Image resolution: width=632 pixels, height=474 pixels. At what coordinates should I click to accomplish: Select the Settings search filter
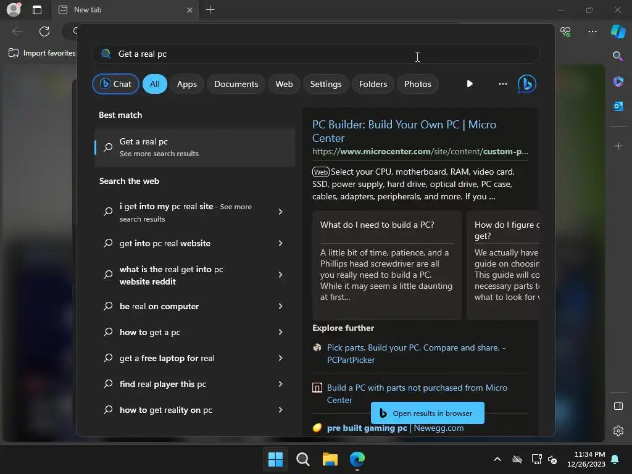click(326, 84)
